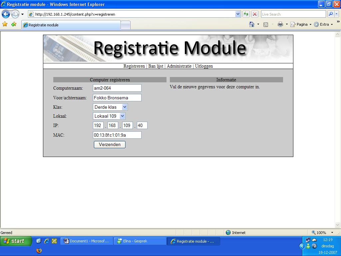This screenshot has width=341, height=256.
Task: Click the Live Search magnifier icon
Action: pos(331,14)
